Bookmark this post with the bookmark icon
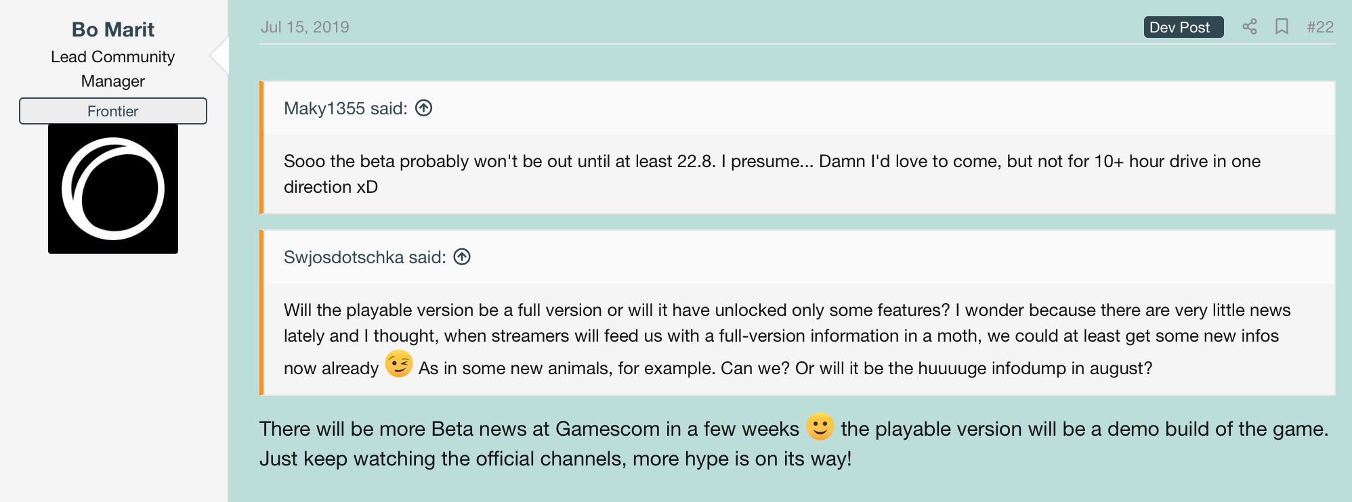Image resolution: width=1352 pixels, height=502 pixels. [1282, 27]
